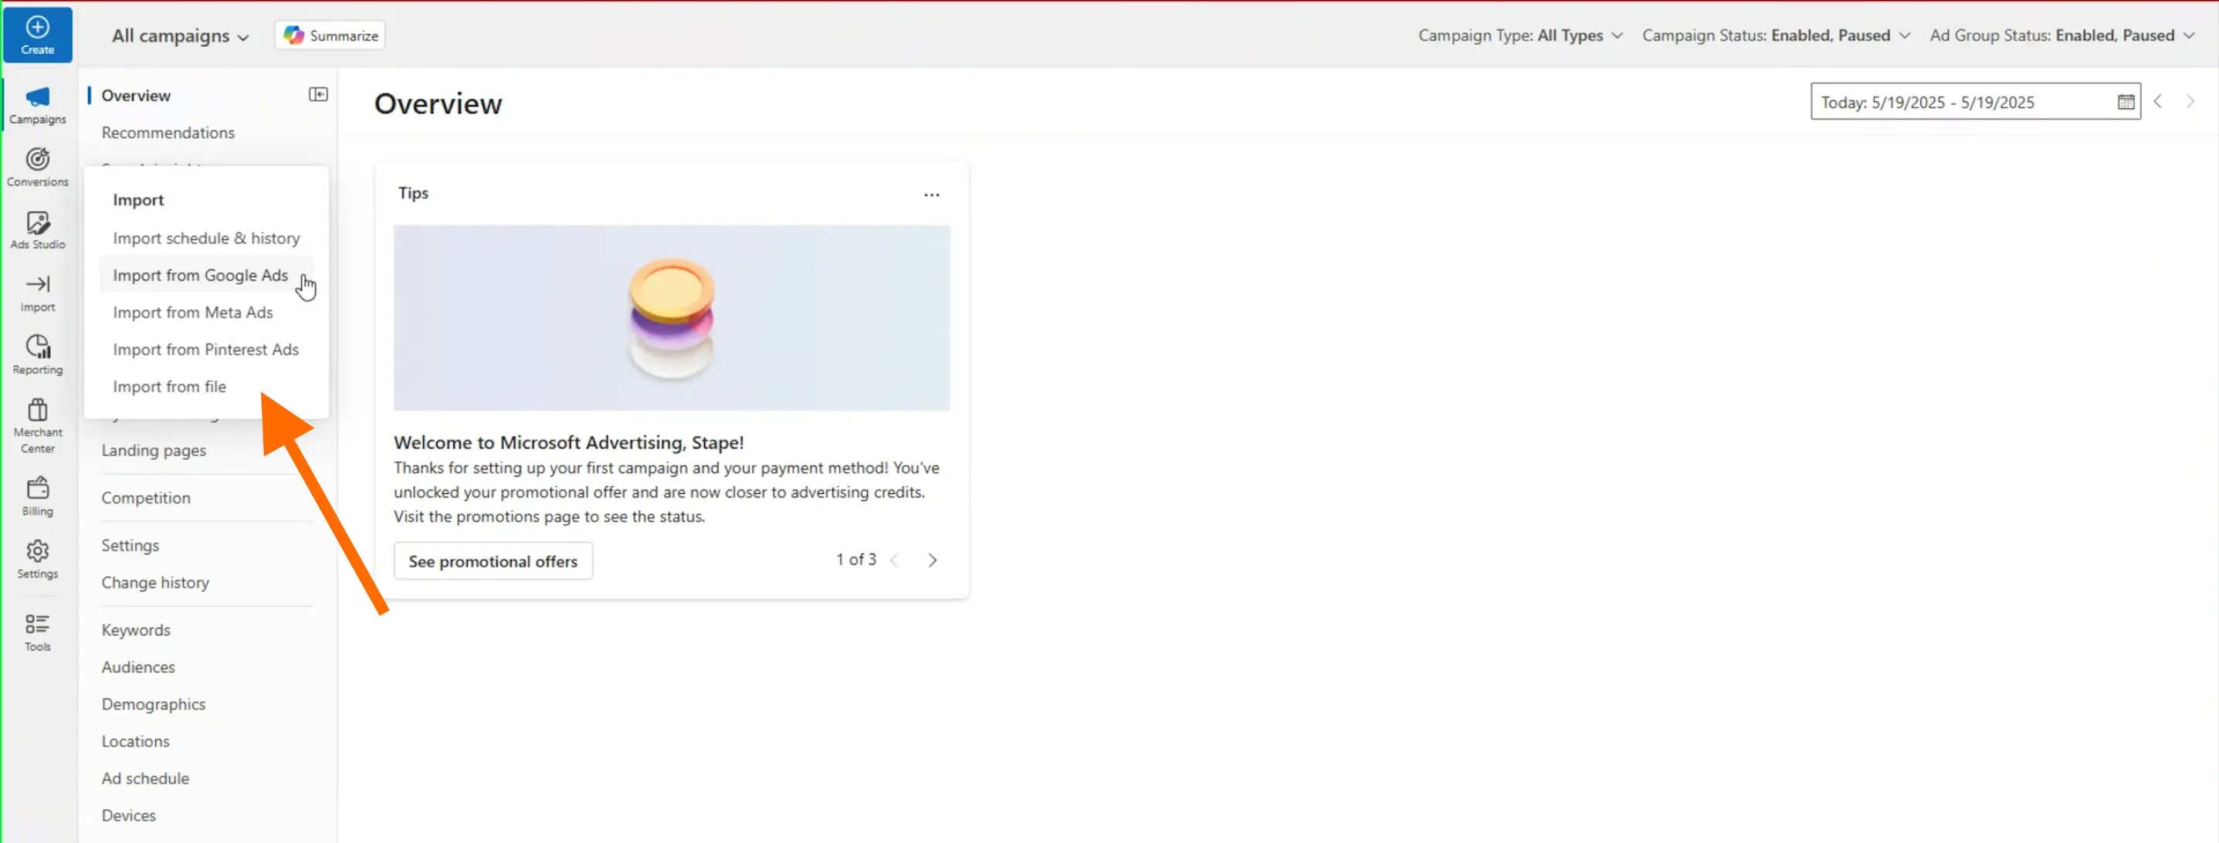Image resolution: width=2219 pixels, height=843 pixels.
Task: Click the Summarize Copilot button
Action: point(330,36)
